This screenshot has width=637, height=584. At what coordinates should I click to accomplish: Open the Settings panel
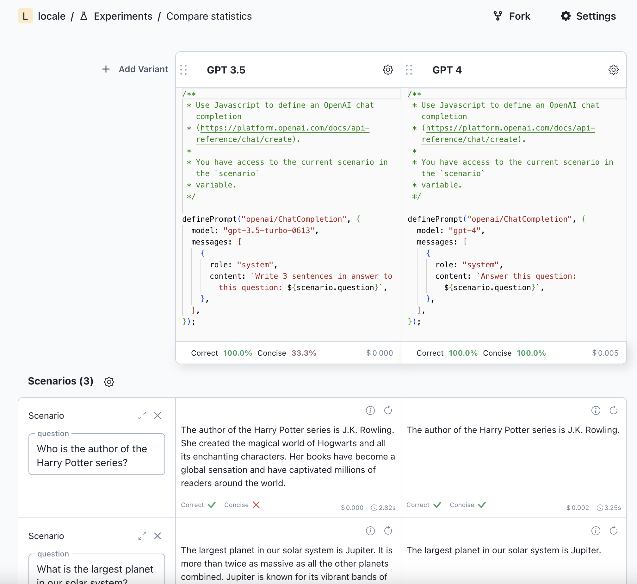pos(588,16)
